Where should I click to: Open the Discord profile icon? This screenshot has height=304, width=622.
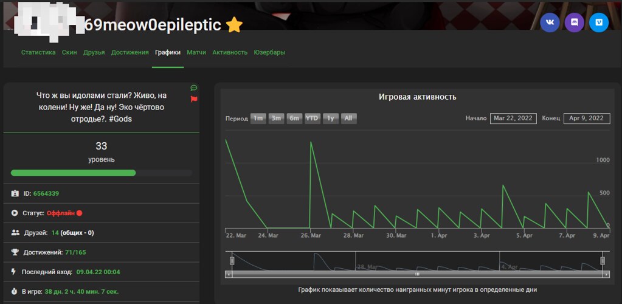tap(574, 23)
